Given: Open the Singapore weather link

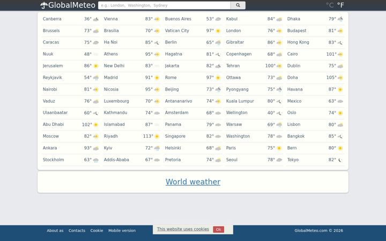Looking at the screenshot, I should tap(175, 136).
